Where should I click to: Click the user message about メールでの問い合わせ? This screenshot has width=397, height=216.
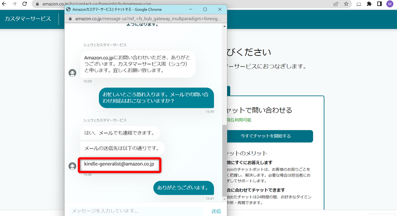coord(156,97)
